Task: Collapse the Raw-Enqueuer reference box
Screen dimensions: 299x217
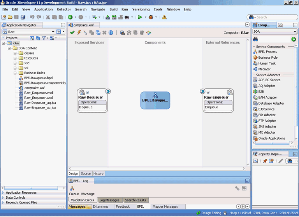Action: 208,92
